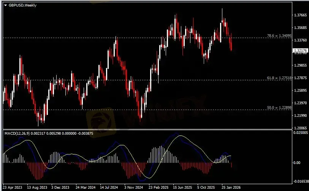
Task: Select the 78.6 = 1.34095 Fibonacci label
Action: coord(279,36)
